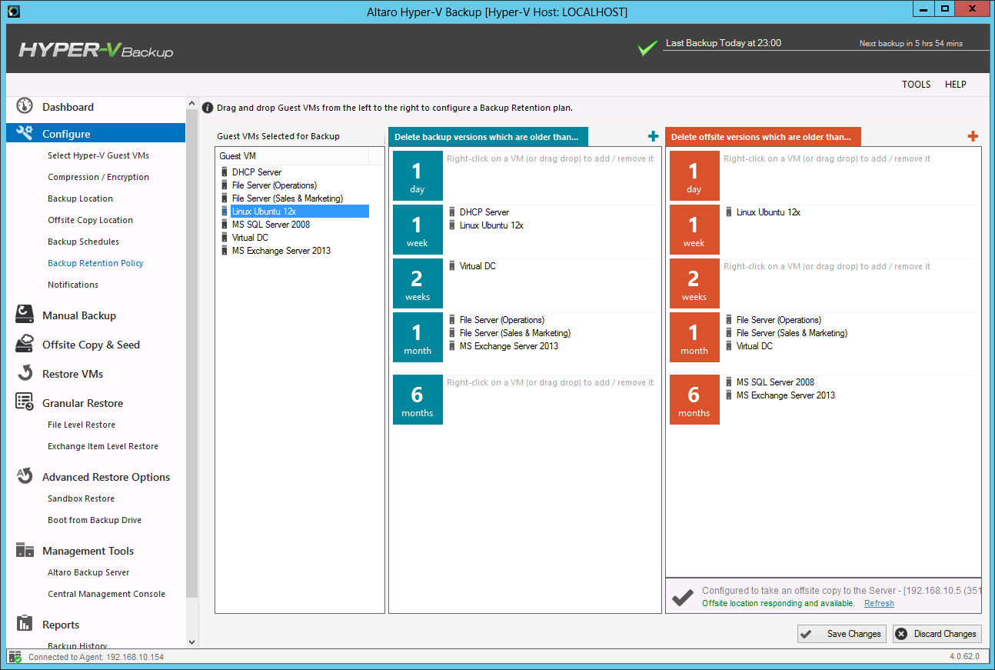Open Backup Retention Policy page
Screen dimensions: 995x670
click(95, 263)
